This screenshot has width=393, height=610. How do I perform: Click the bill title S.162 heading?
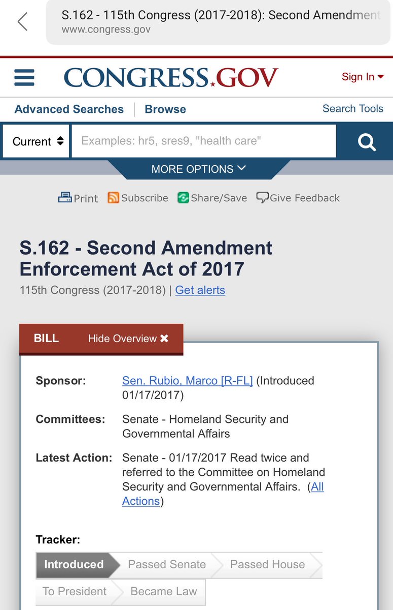(x=146, y=258)
